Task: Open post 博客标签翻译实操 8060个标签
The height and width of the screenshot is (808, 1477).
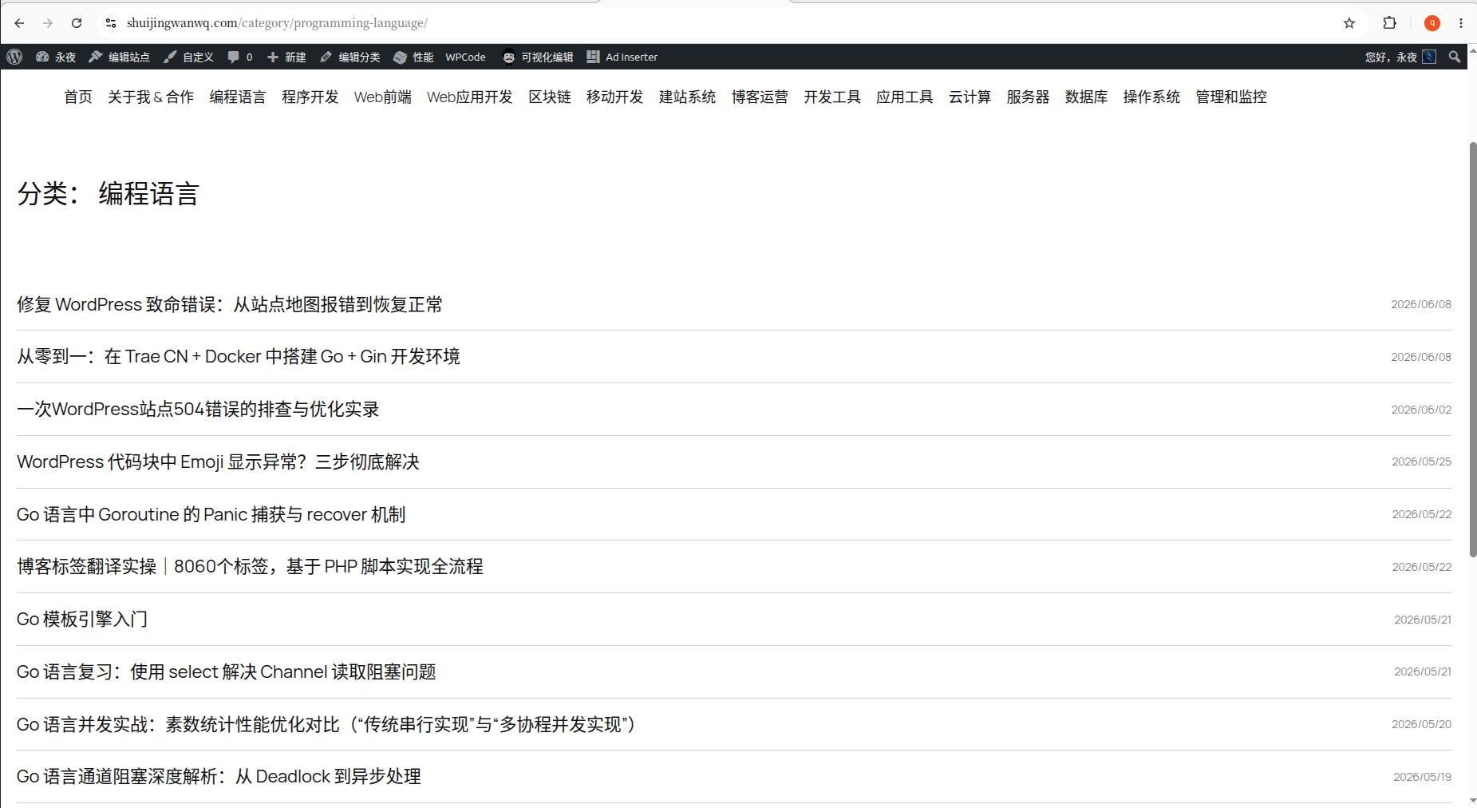Action: point(250,566)
